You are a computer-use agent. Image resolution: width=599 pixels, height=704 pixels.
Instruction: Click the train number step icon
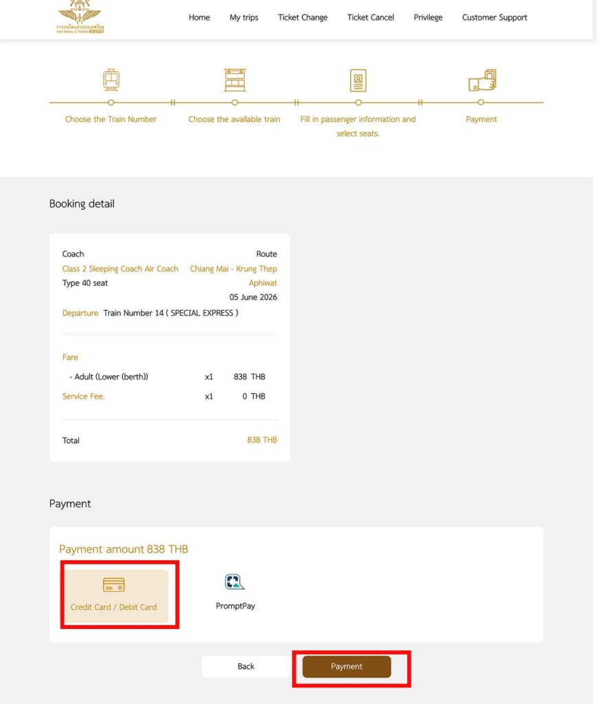111,80
